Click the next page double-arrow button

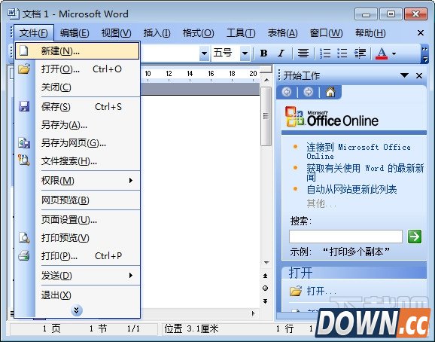pyautogui.click(x=266, y=301)
